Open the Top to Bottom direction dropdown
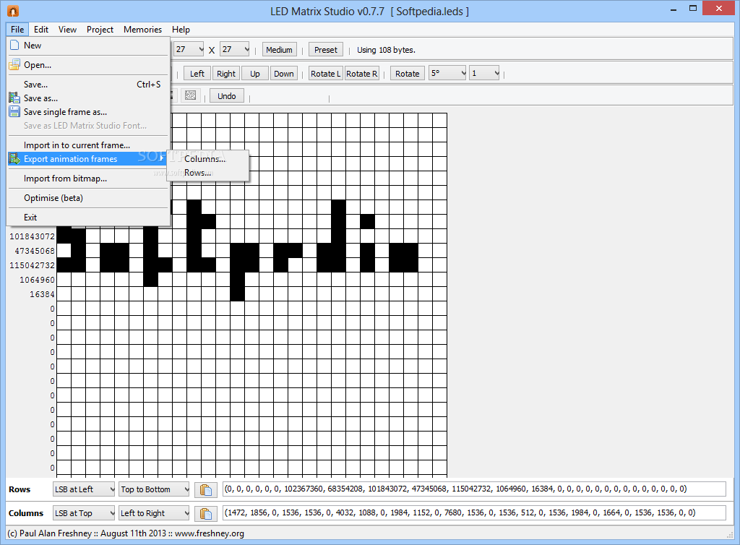The height and width of the screenshot is (545, 740). pyautogui.click(x=154, y=489)
